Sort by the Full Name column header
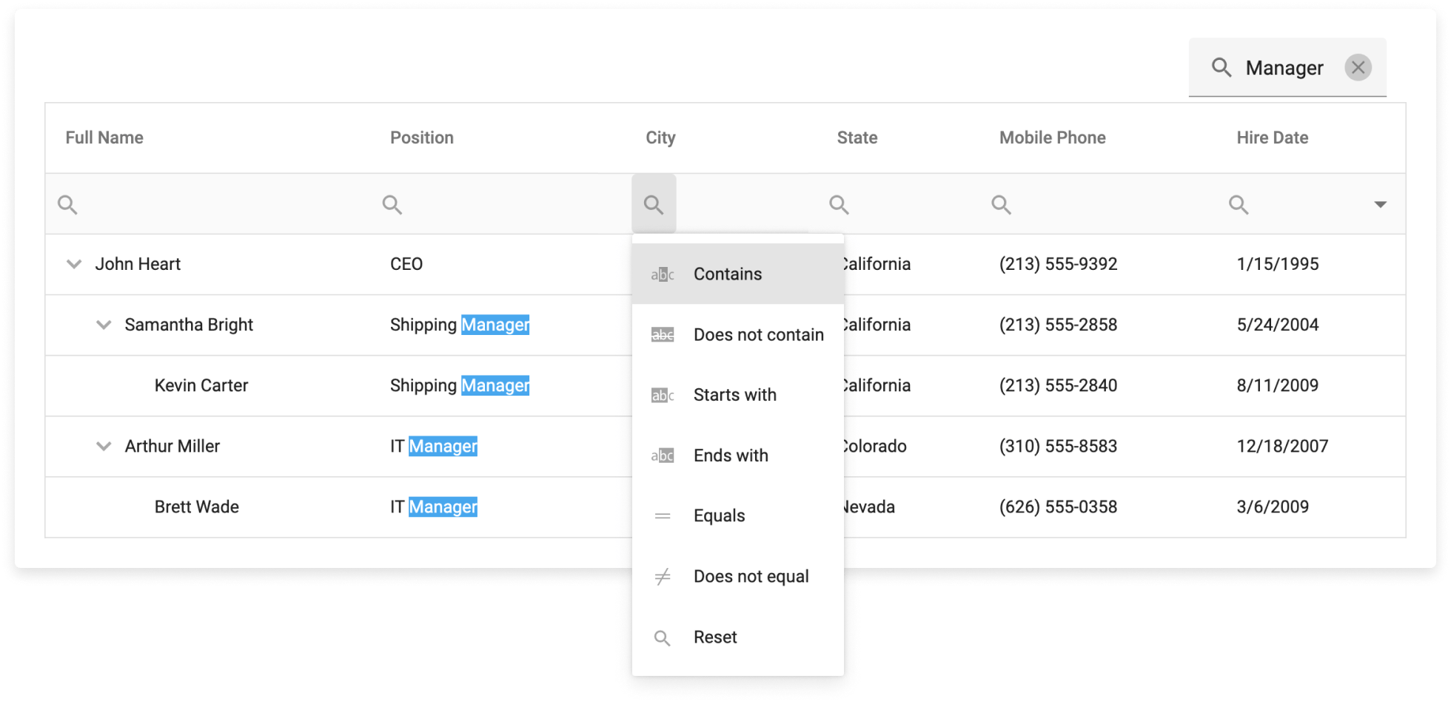Screen dimensions: 1451x704 coord(104,138)
